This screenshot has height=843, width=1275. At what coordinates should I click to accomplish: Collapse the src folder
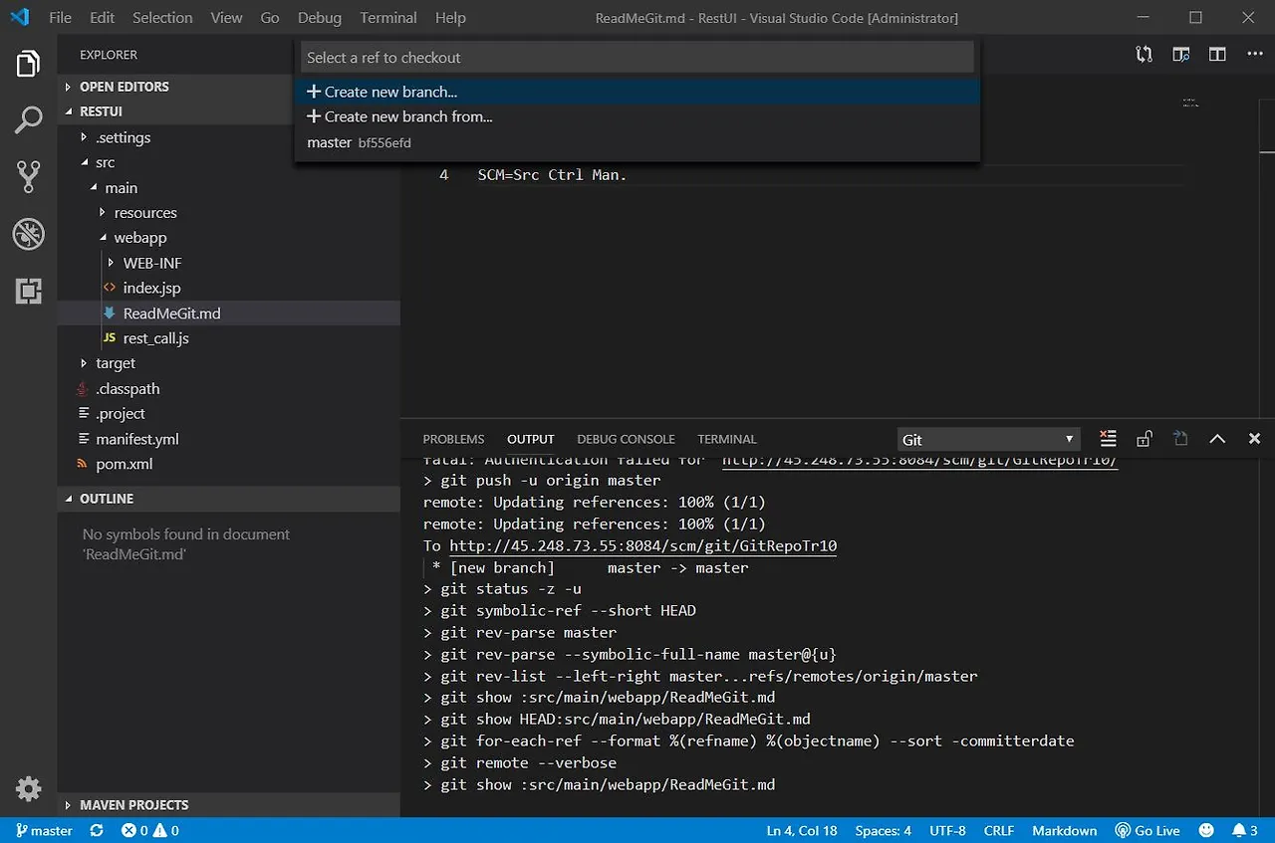tap(229, 162)
